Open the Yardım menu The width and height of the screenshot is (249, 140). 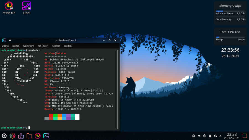[68, 46]
